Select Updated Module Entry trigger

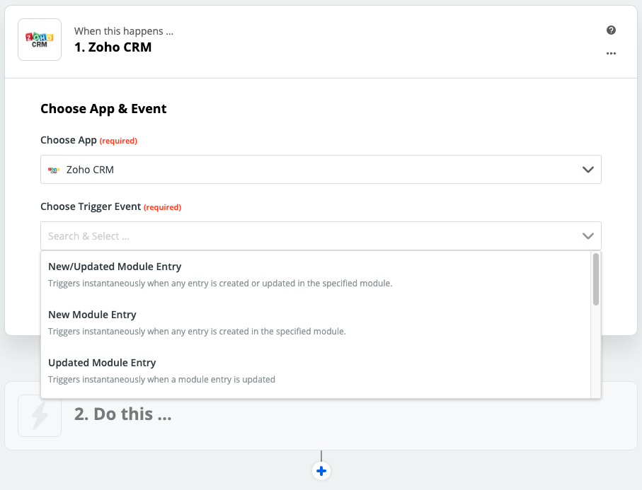click(x=316, y=371)
